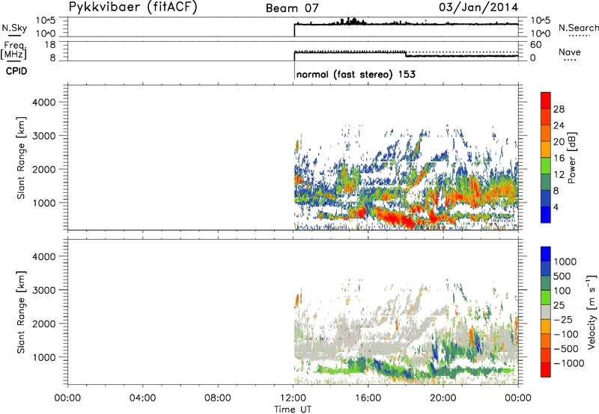Viewport: 599px width, 414px height.
Task: Click the Slant Range [km] label of velocity panel
Action: coord(21,312)
